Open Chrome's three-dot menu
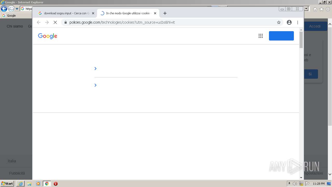The width and height of the screenshot is (332, 187). (298, 22)
